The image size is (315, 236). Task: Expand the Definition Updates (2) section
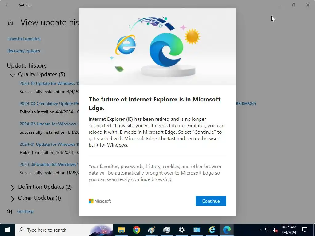click(x=13, y=187)
